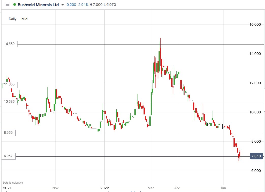Click the Data is indicative notice
Viewport: 265px width, 192px height.
click(x=13, y=183)
